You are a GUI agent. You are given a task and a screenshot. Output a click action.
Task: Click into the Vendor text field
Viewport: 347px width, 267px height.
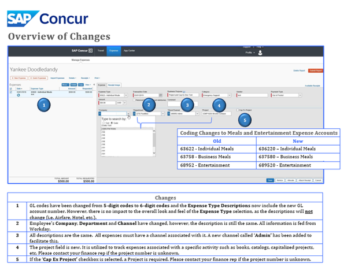(x=251, y=95)
